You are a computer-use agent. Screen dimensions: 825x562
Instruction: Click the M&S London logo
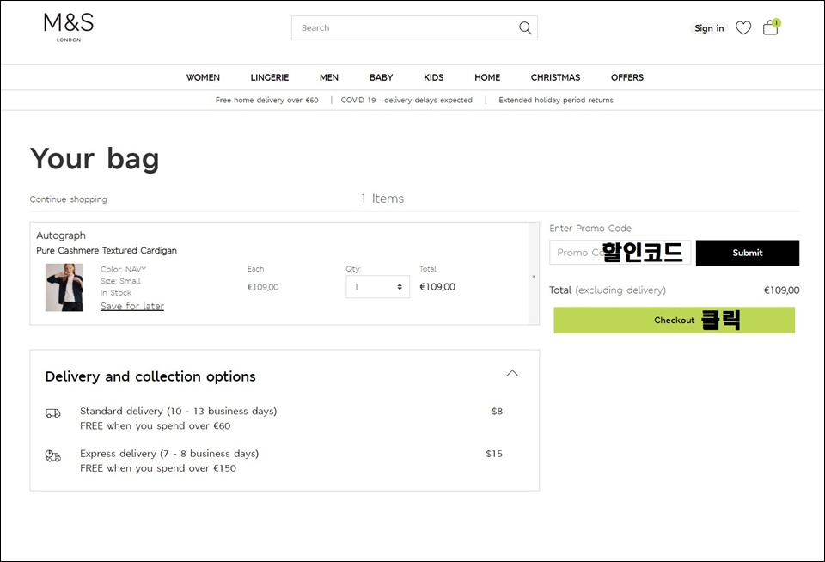pyautogui.click(x=69, y=27)
